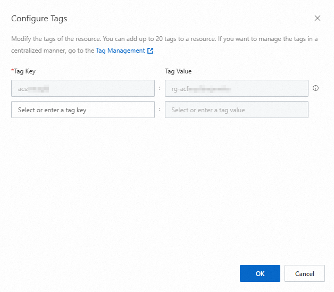Confirm the tags with the OK button

[x=260, y=273]
